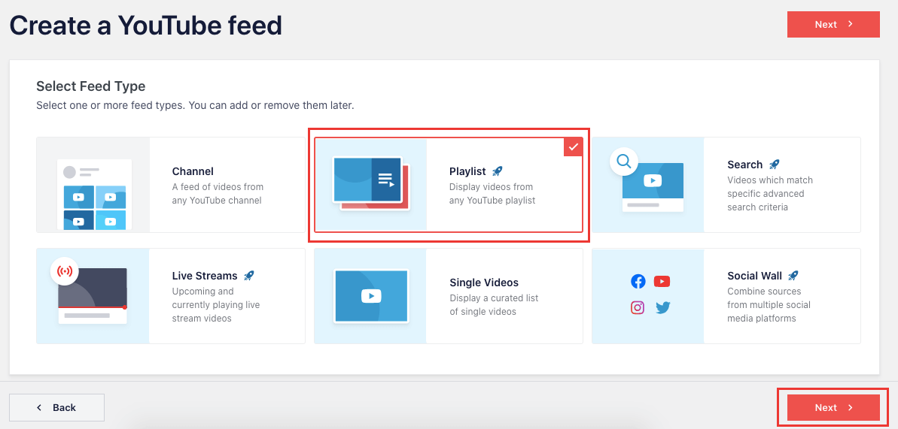The image size is (898, 429).
Task: Choose the Social Wall title
Action: (754, 276)
